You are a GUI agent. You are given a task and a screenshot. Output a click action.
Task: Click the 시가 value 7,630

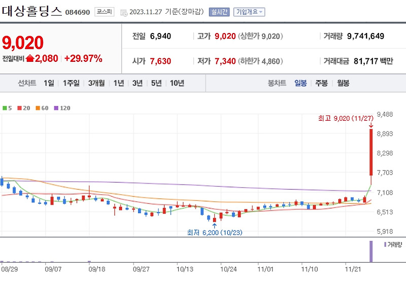160,61
